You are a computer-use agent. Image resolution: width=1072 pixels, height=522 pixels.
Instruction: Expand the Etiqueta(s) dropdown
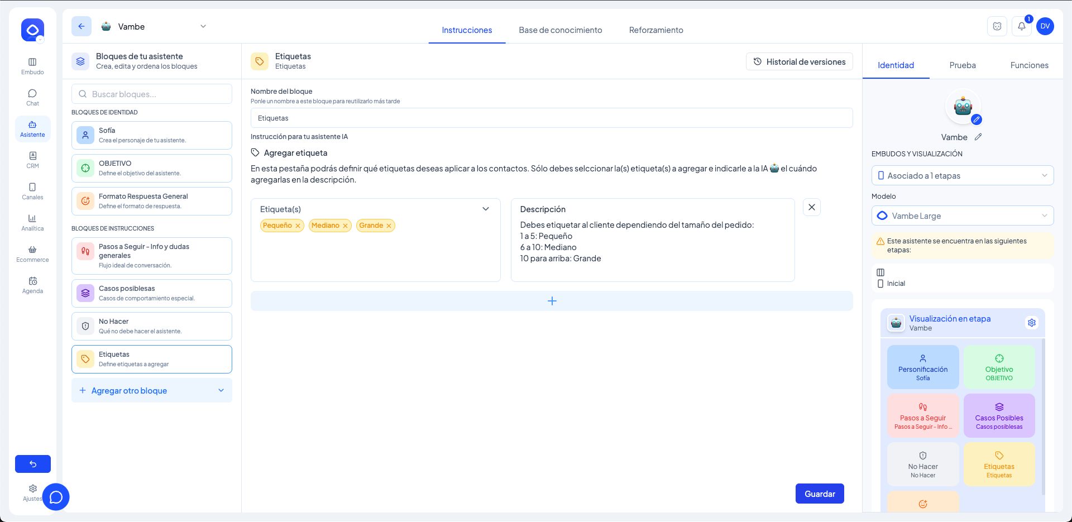click(485, 209)
